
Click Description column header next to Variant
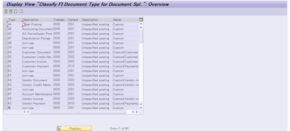(x=97, y=20)
